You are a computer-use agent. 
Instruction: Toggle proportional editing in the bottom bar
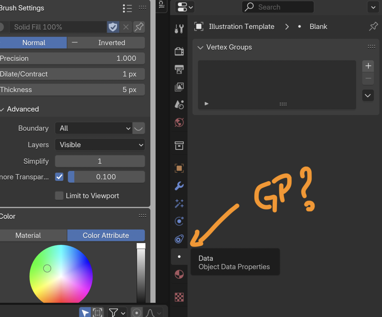[x=137, y=313]
